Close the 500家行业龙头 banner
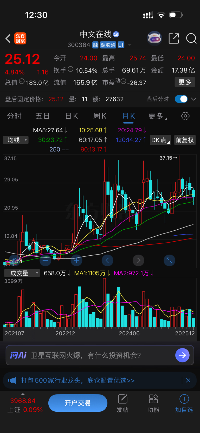 pos(188,380)
